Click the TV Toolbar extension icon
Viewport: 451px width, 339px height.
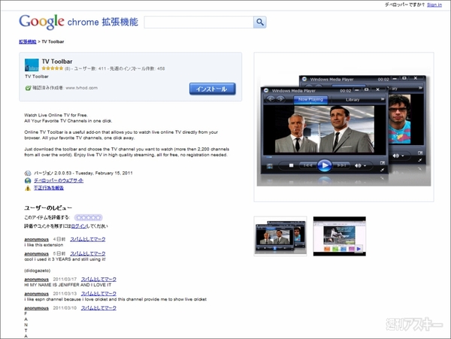coord(32,65)
